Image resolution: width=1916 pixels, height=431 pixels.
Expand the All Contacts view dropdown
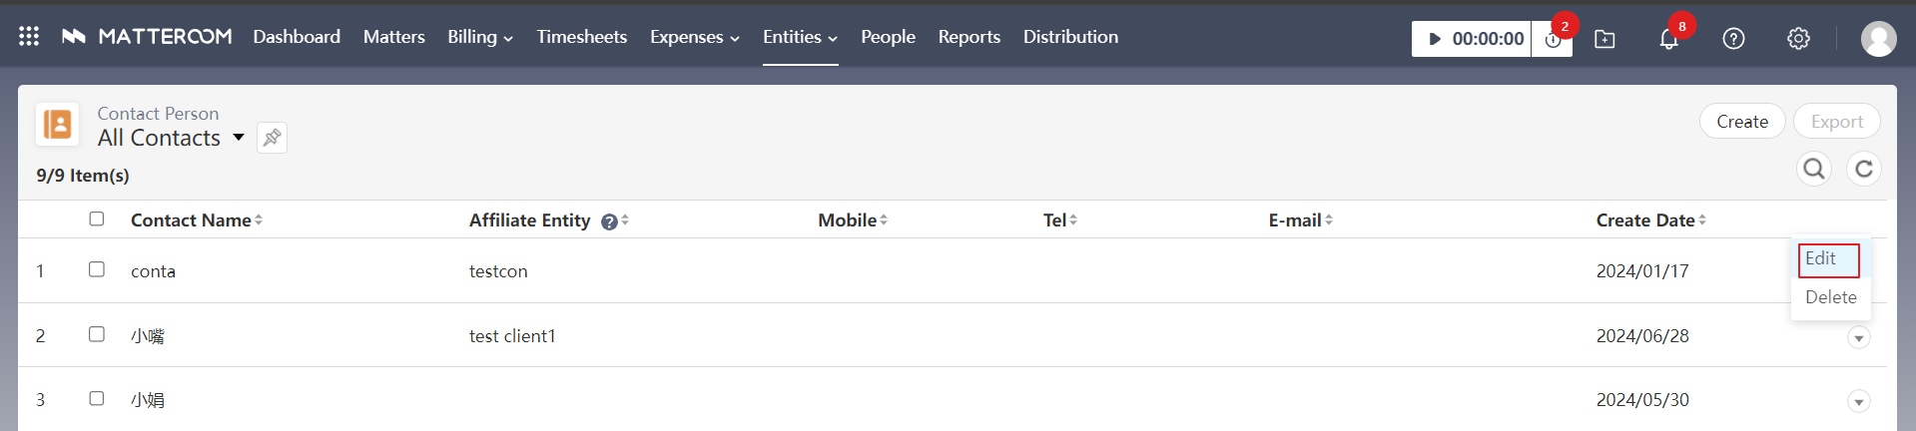coord(239,138)
